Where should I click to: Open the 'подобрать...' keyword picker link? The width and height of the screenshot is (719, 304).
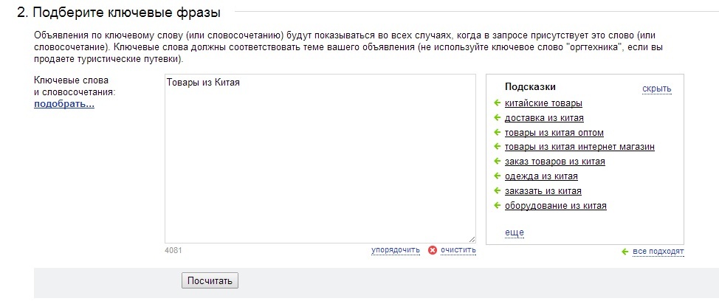pos(64,104)
